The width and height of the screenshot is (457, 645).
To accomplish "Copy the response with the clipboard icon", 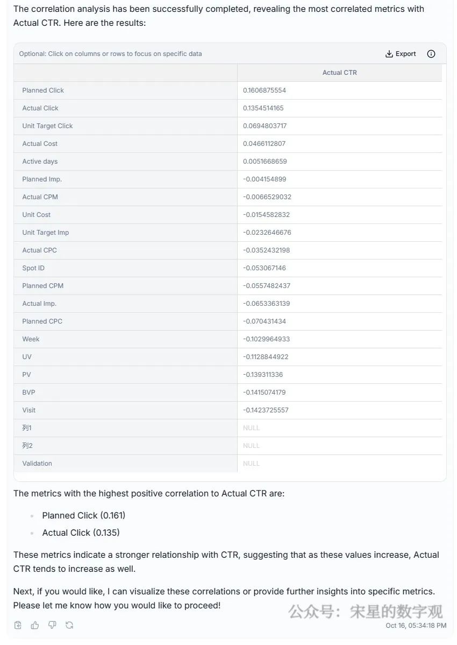I will (18, 625).
